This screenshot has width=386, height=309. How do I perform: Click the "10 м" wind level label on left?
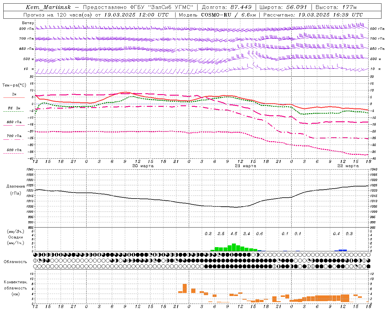29,69
